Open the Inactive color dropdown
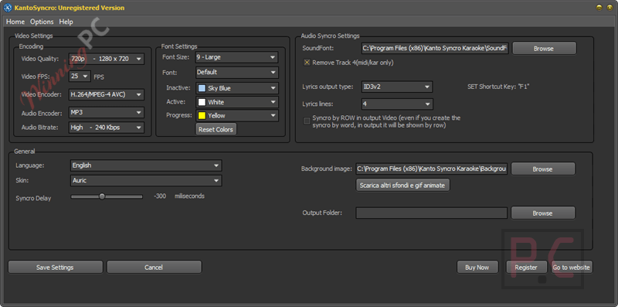 [237, 88]
